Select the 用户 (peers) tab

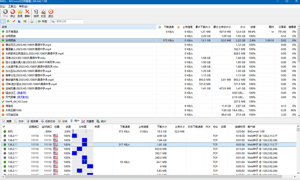point(75,121)
